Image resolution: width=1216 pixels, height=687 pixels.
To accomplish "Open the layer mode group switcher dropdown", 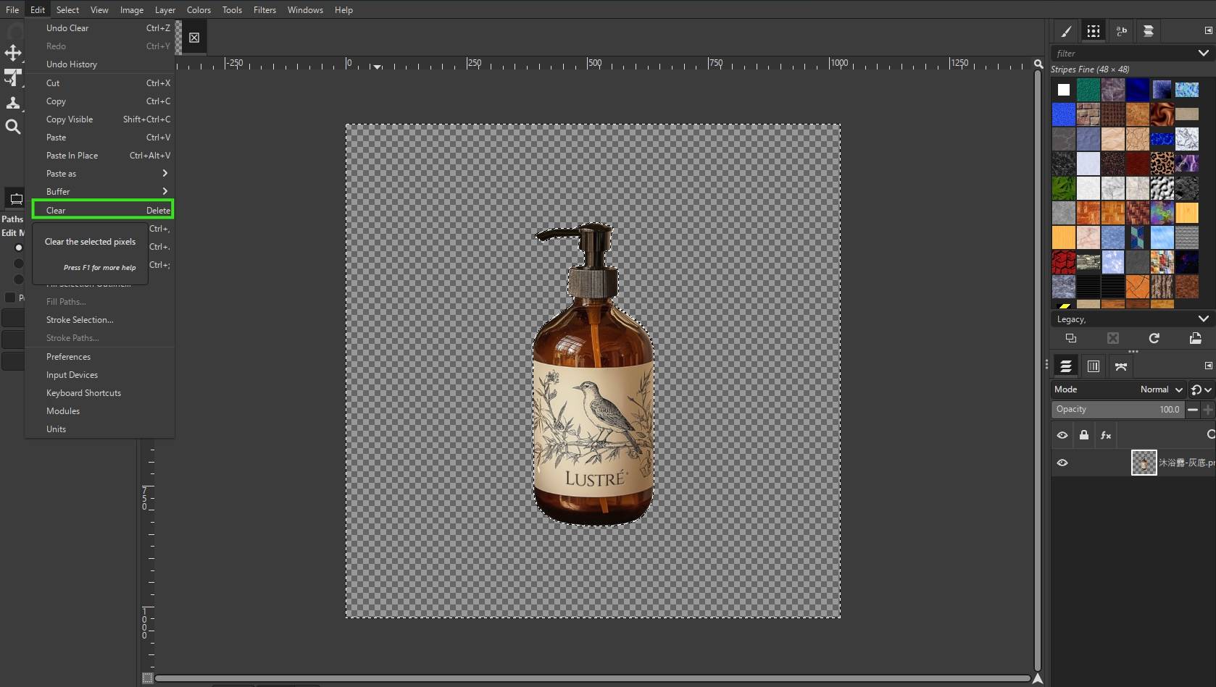I will point(1201,389).
